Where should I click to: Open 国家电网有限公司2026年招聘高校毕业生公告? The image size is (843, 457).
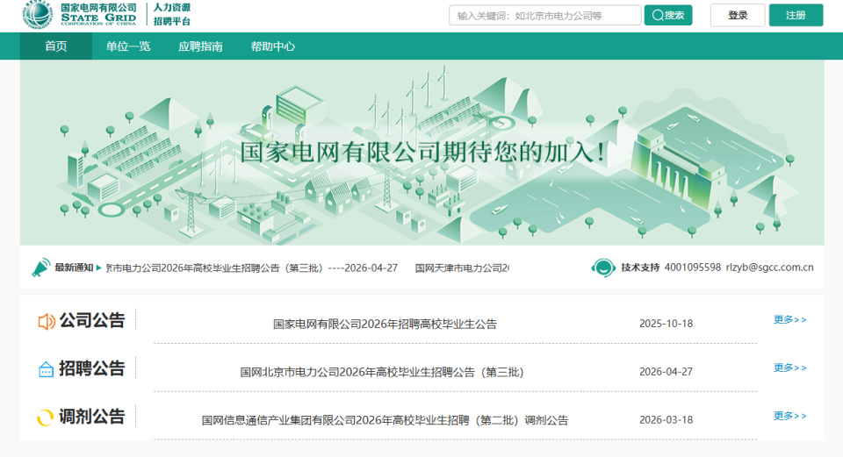tap(385, 324)
